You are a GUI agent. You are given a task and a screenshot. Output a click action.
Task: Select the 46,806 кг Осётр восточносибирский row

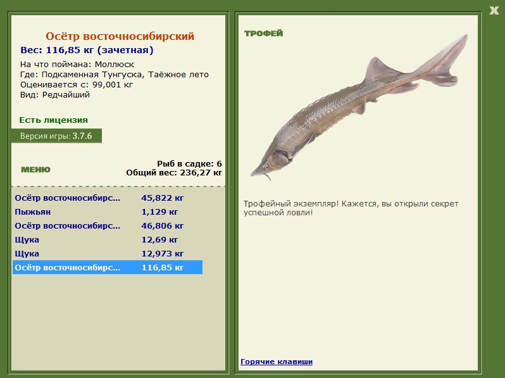[108, 225]
